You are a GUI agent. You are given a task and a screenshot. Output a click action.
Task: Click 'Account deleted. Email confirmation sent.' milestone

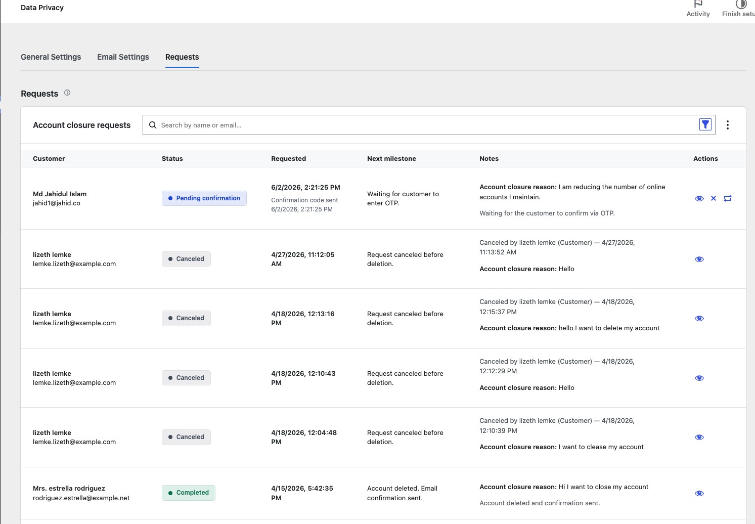click(x=403, y=493)
